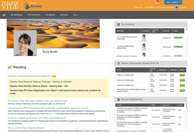Click the Trending chart icon
The height and width of the screenshot is (132, 194).
click(x=10, y=67)
